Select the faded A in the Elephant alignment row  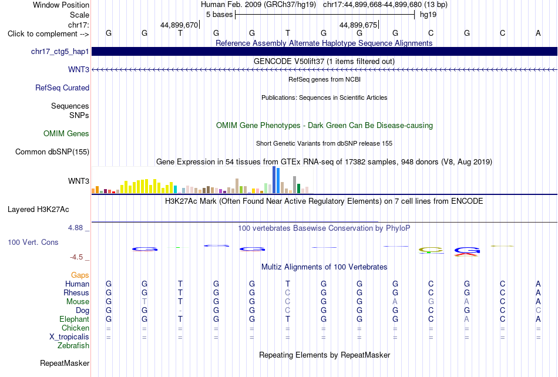pyautogui.click(x=466, y=319)
